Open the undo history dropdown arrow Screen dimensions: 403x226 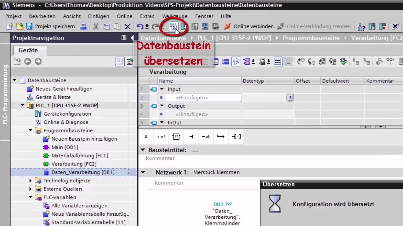point(147,27)
